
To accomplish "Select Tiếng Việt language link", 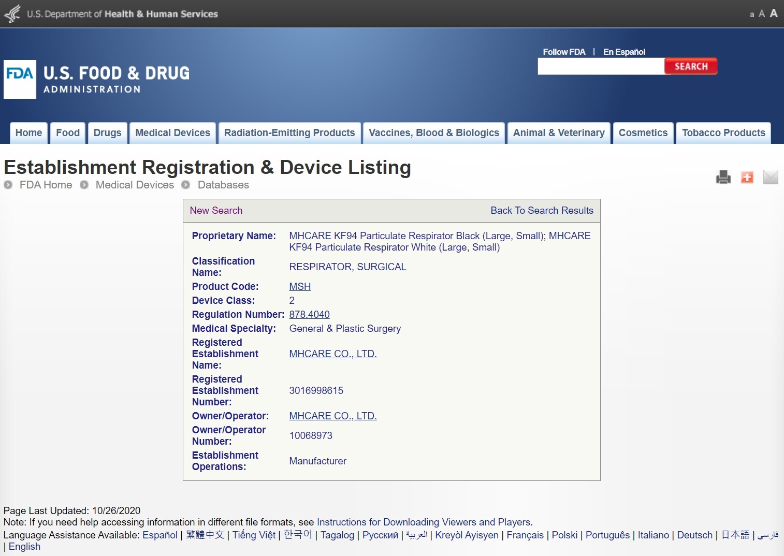I will 254,535.
